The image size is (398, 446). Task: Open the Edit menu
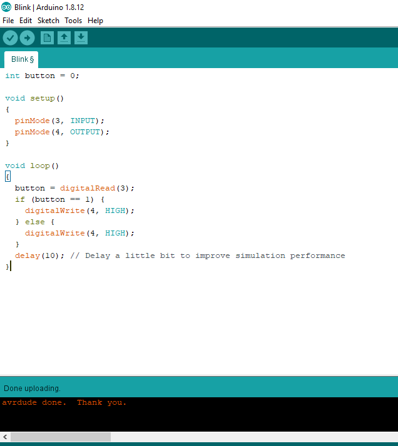26,21
